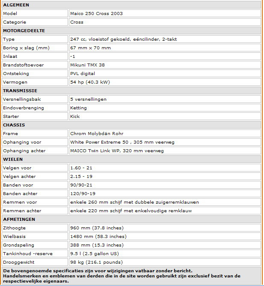The height and width of the screenshot is (286, 264).
Task: Click the 'Remmen voor' label
Action: pos(20,202)
